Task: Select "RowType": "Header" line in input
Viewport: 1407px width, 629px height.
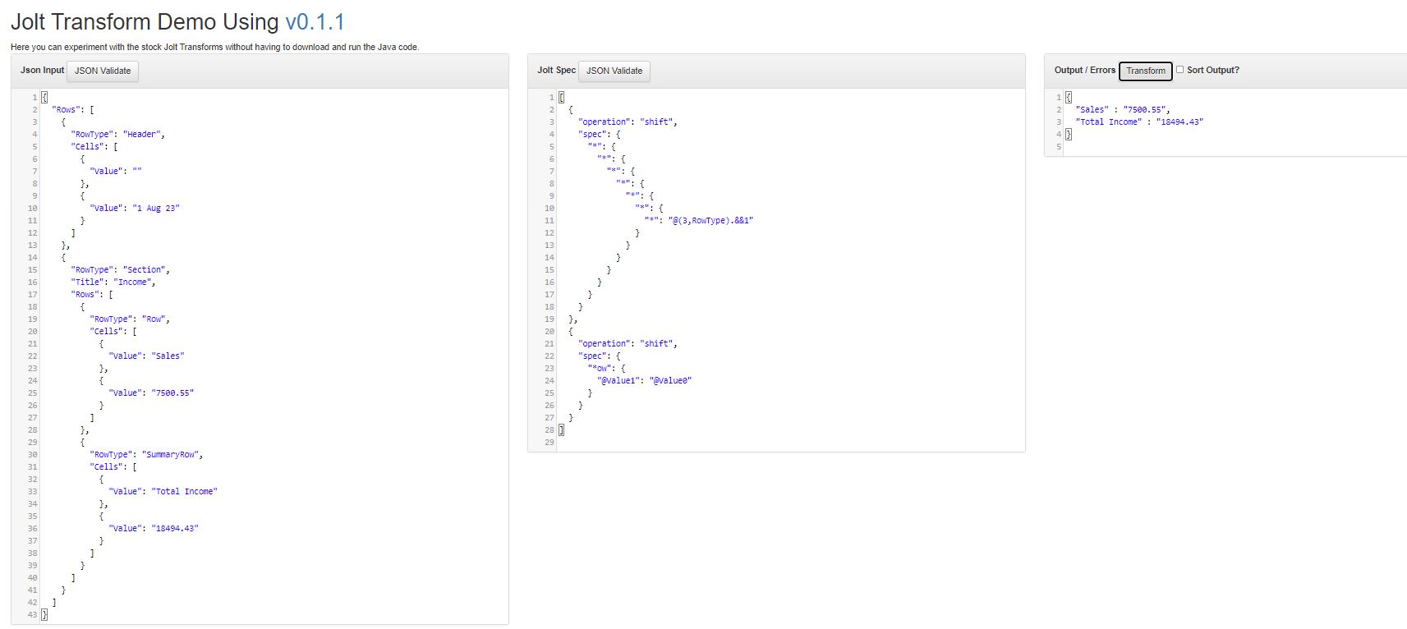Action: click(x=117, y=134)
